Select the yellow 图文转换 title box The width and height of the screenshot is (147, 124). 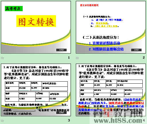coord(36,21)
